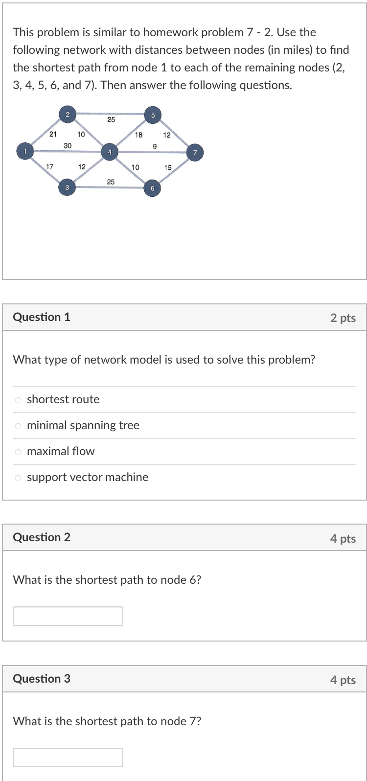The height and width of the screenshot is (781, 367).
Task: Select the minimal spanning tree option
Action: (x=18, y=425)
